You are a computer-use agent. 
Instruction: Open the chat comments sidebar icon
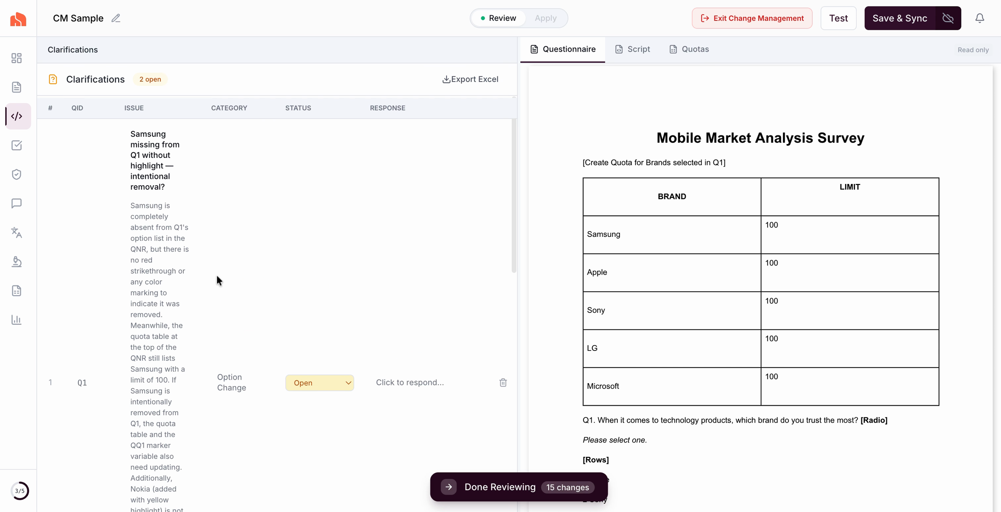coord(17,203)
